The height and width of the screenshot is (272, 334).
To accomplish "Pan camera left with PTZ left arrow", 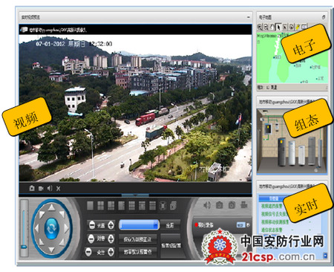I will coord(36,228).
